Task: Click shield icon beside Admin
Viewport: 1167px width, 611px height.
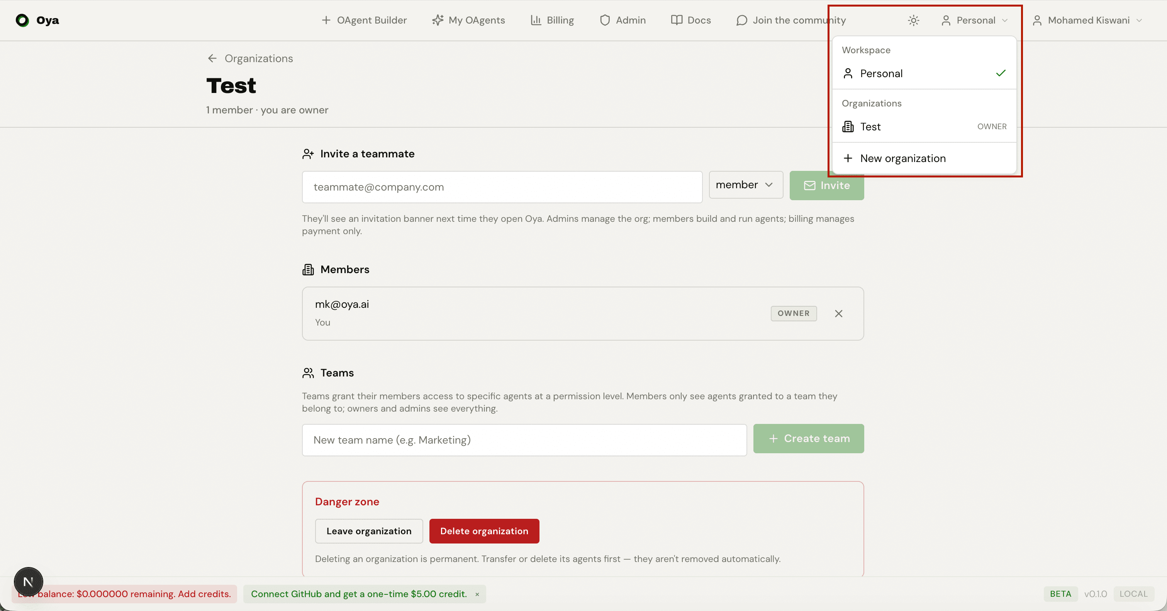Action: (x=605, y=20)
